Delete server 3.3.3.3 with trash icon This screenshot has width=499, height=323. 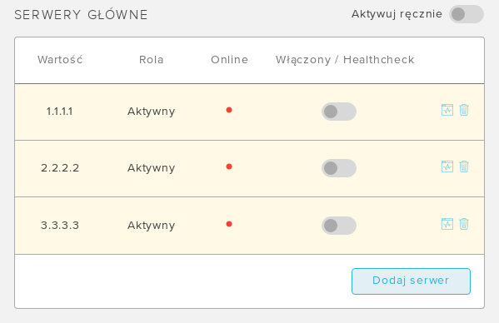(464, 224)
